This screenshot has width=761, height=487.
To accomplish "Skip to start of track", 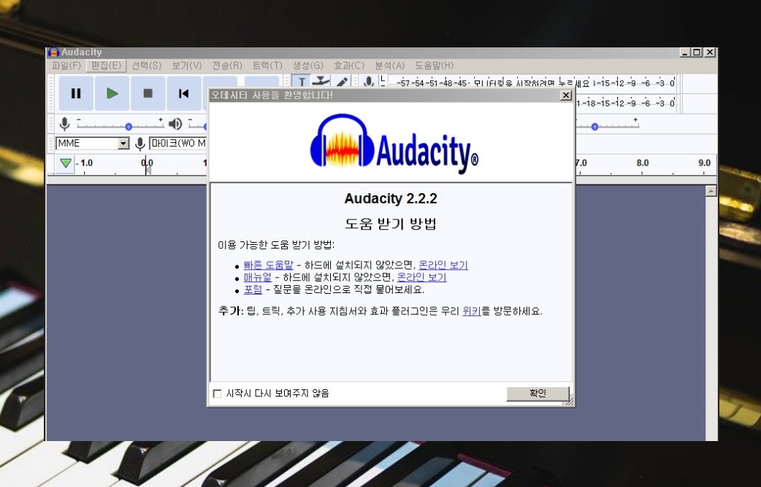I will pyautogui.click(x=184, y=93).
